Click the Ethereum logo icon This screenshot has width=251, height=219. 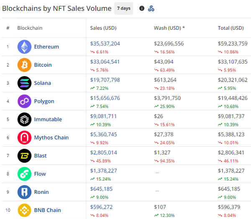coord(24,47)
